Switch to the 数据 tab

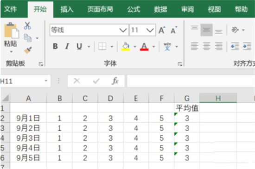(x=160, y=9)
